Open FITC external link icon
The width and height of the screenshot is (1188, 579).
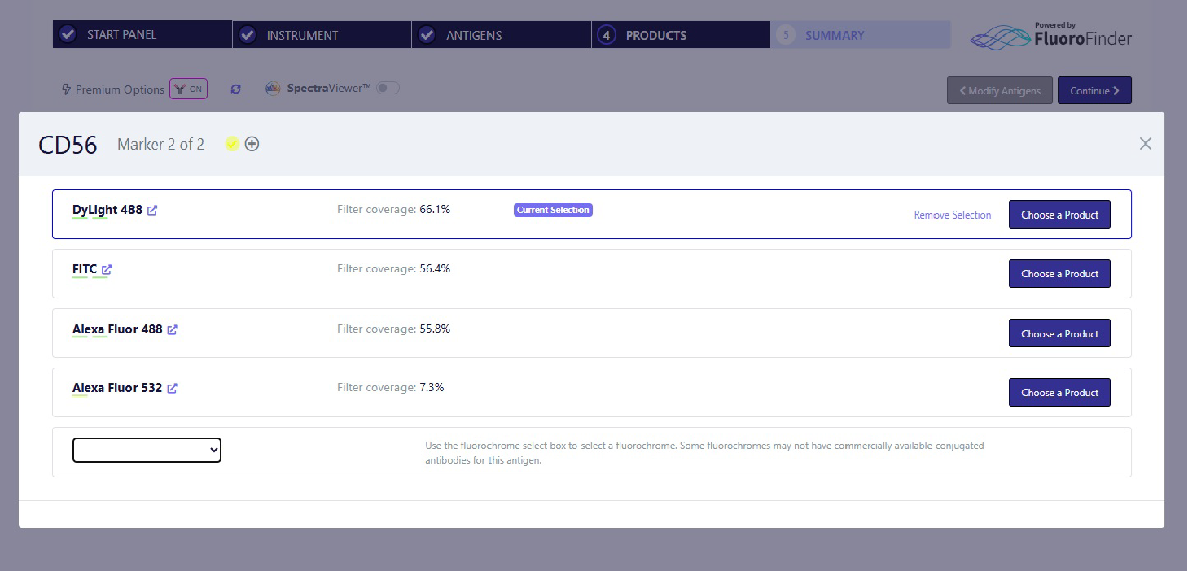click(x=107, y=270)
